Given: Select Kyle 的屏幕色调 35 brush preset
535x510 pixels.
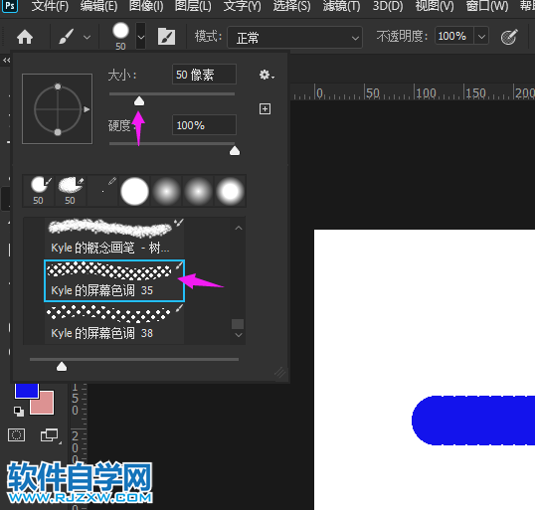Looking at the screenshot, I should 114,280.
